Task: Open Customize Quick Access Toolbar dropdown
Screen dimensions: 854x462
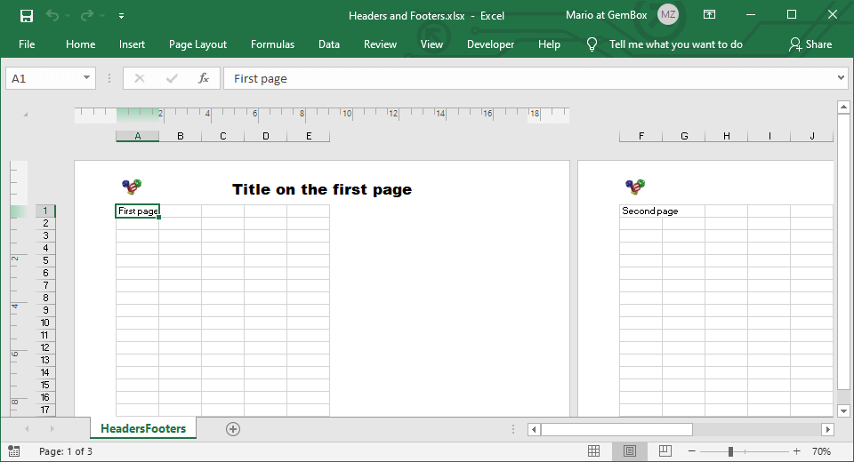Action: point(121,15)
